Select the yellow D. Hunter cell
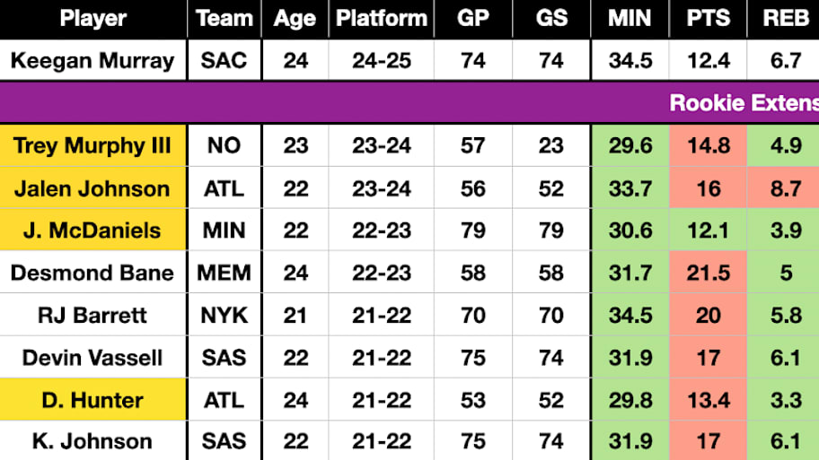The height and width of the screenshot is (460, 819). tap(93, 400)
